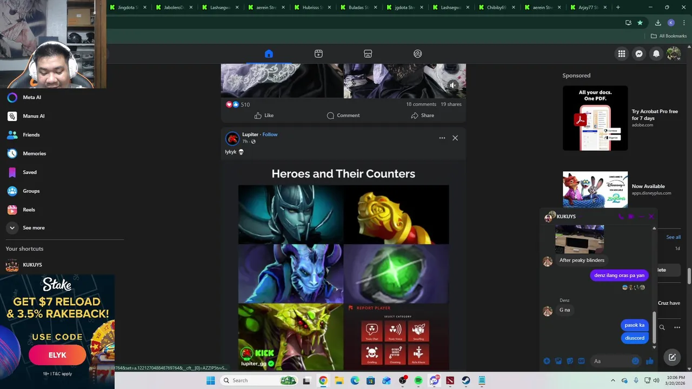Viewport: 692px width, 389px height.
Task: Open Friends in left sidebar
Action: [31, 135]
